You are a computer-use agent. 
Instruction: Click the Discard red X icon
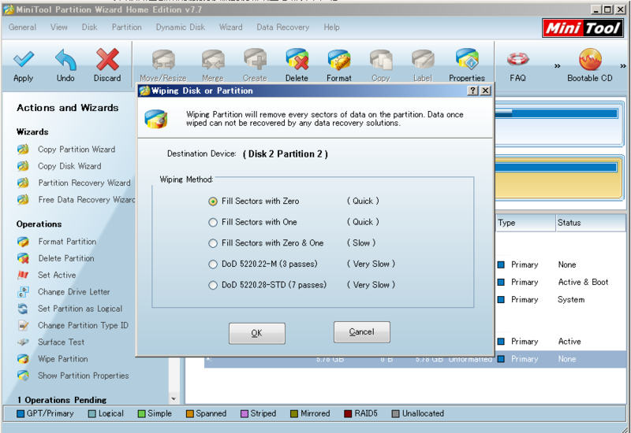pyautogui.click(x=107, y=60)
